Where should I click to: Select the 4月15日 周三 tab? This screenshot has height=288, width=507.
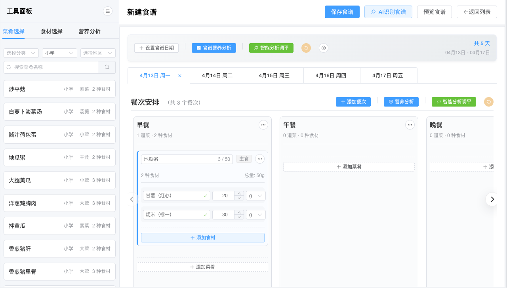coord(274,75)
